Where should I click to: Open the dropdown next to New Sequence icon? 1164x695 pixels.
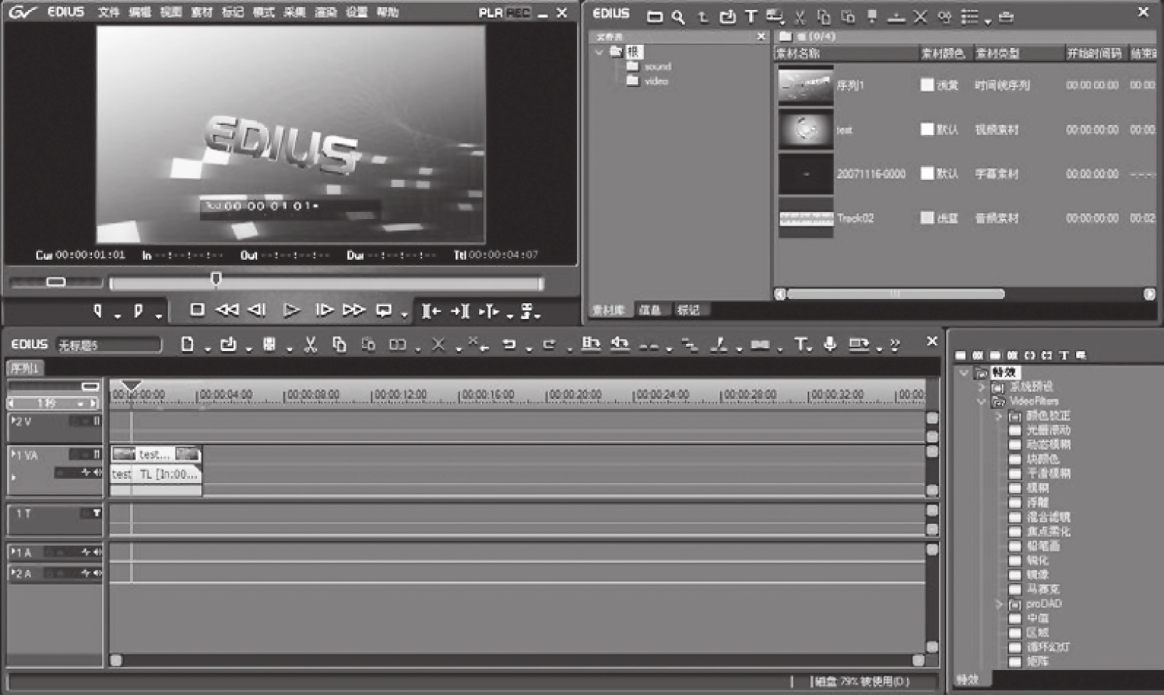(x=207, y=349)
